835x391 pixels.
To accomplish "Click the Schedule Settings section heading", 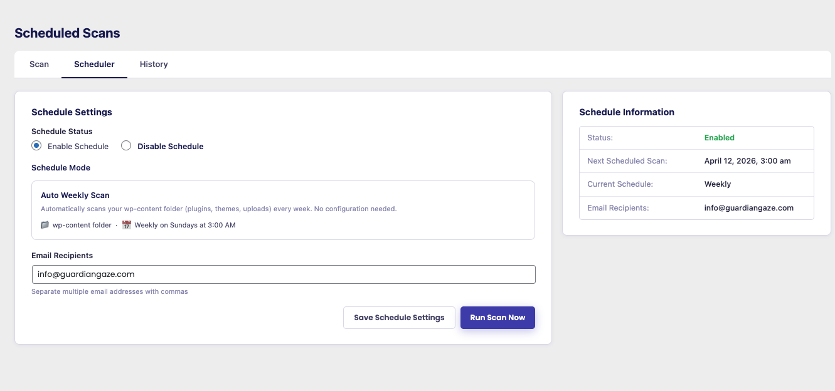I will (72, 112).
